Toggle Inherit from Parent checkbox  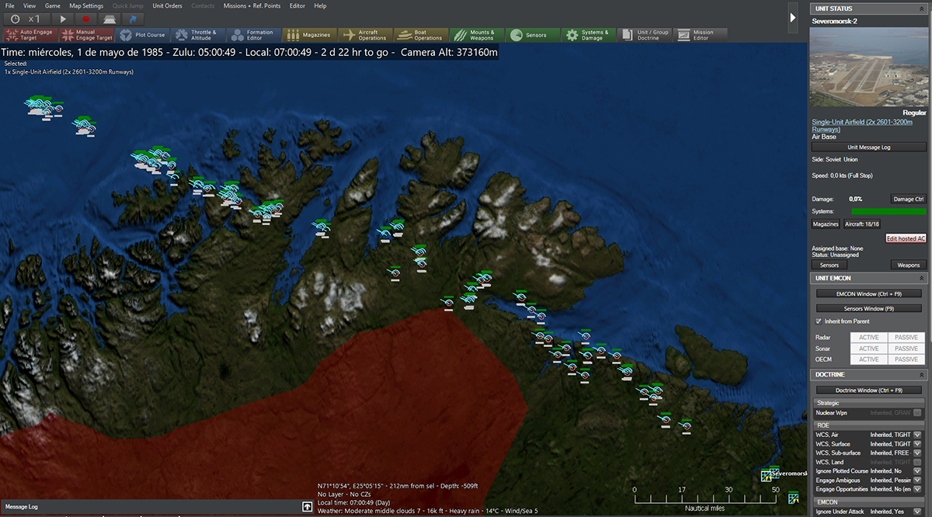coord(819,321)
